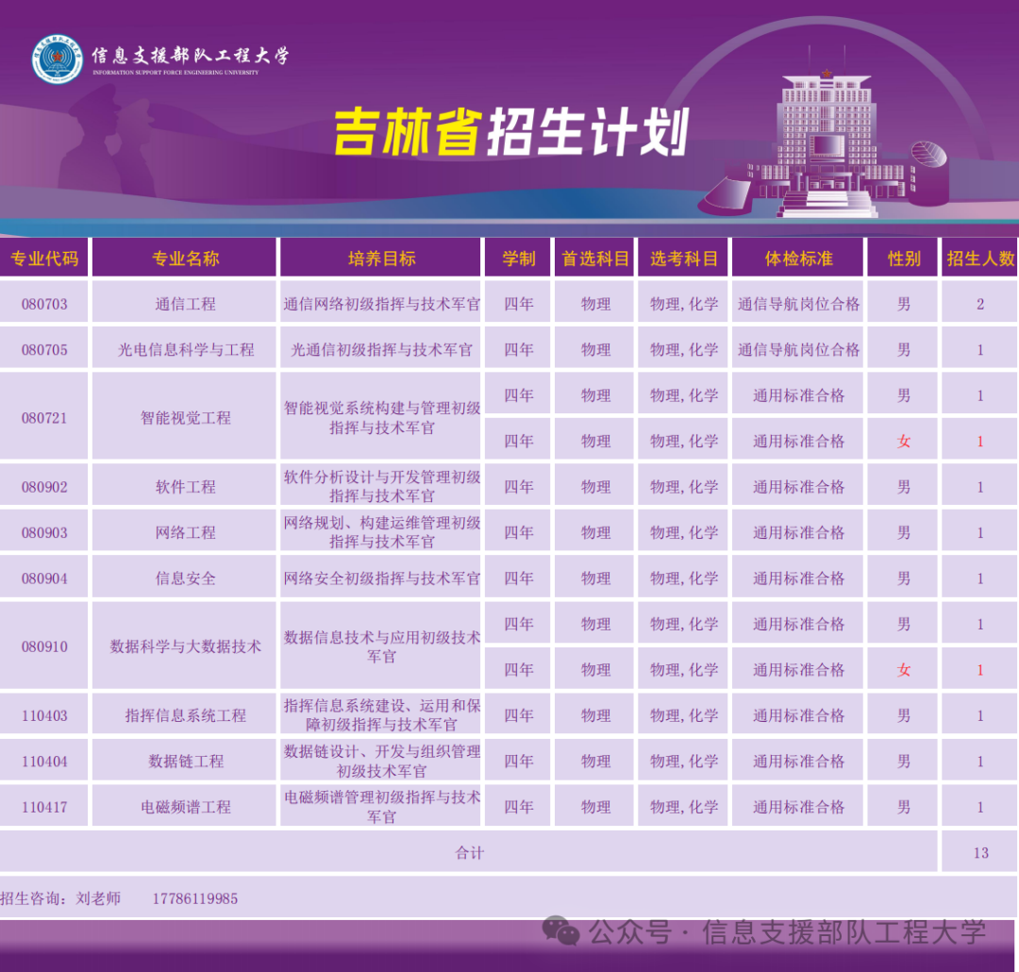
Task: Select the 学制 column header
Action: pyautogui.click(x=519, y=259)
